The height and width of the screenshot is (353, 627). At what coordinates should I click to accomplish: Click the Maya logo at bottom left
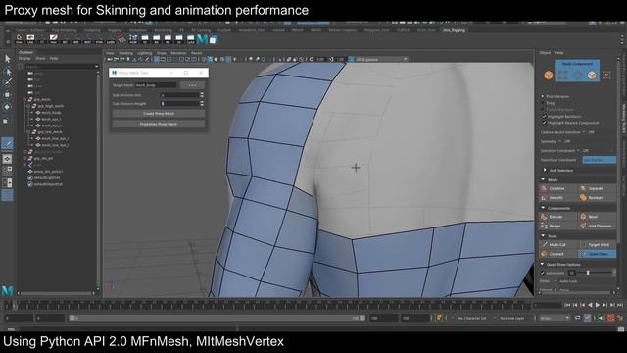pyautogui.click(x=8, y=290)
